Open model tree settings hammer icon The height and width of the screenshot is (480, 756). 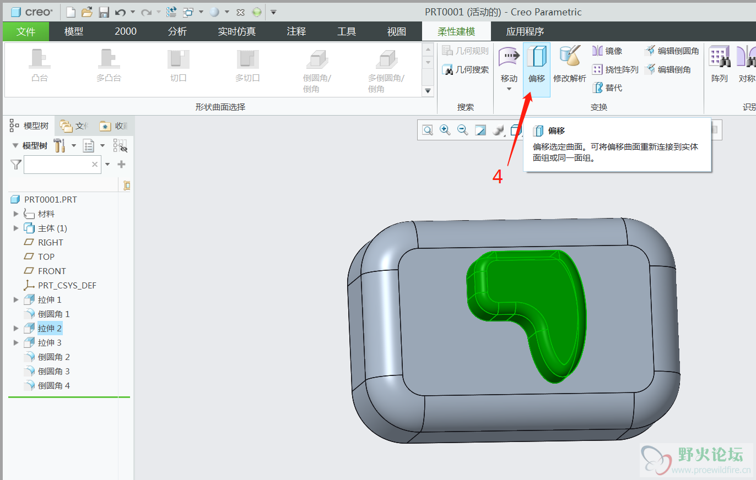coord(60,146)
